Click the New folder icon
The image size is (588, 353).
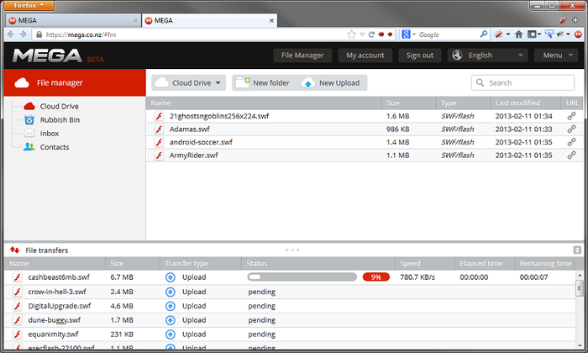coord(243,82)
